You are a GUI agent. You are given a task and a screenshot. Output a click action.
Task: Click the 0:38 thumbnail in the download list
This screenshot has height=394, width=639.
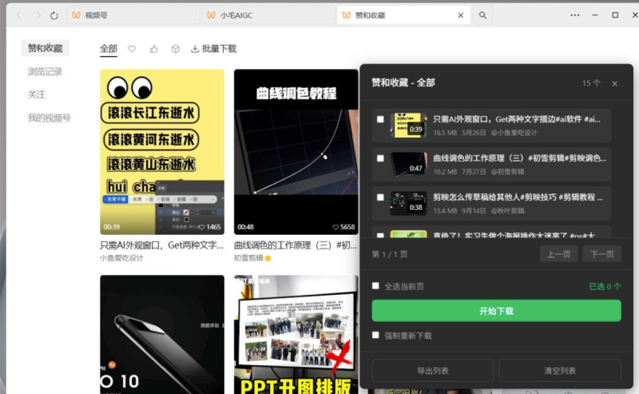(408, 203)
